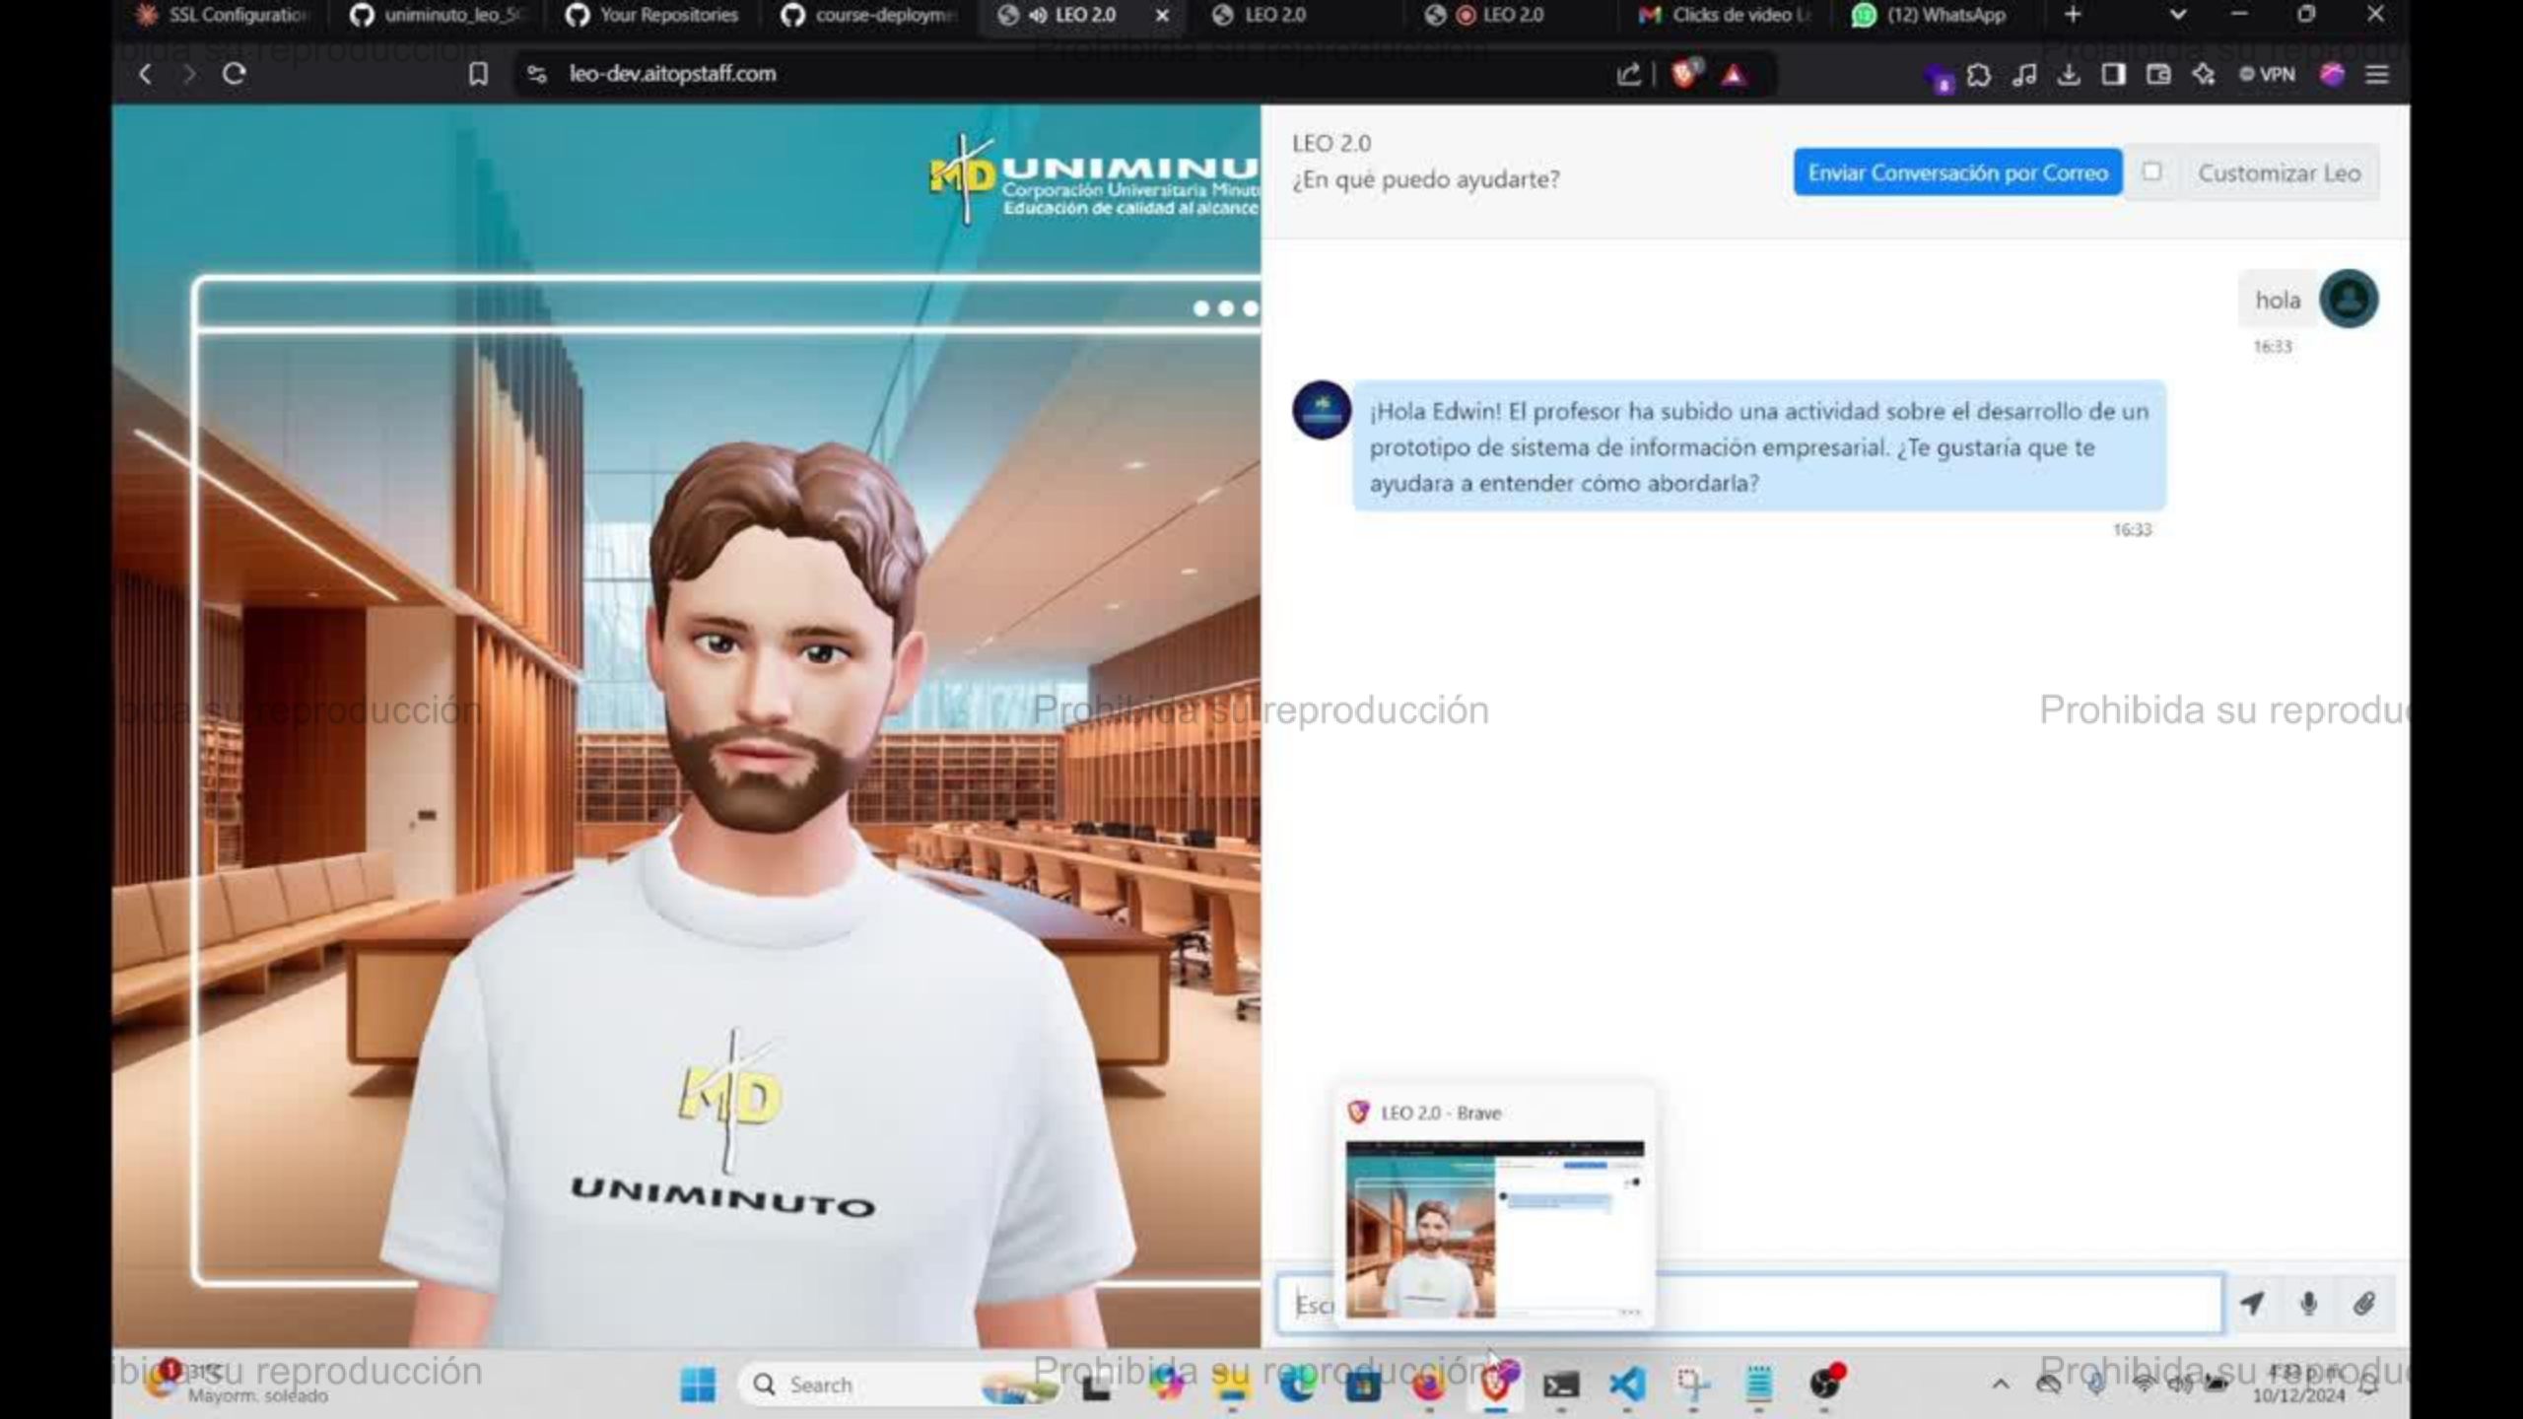
Task: Open a new browser tab
Action: (x=2073, y=15)
